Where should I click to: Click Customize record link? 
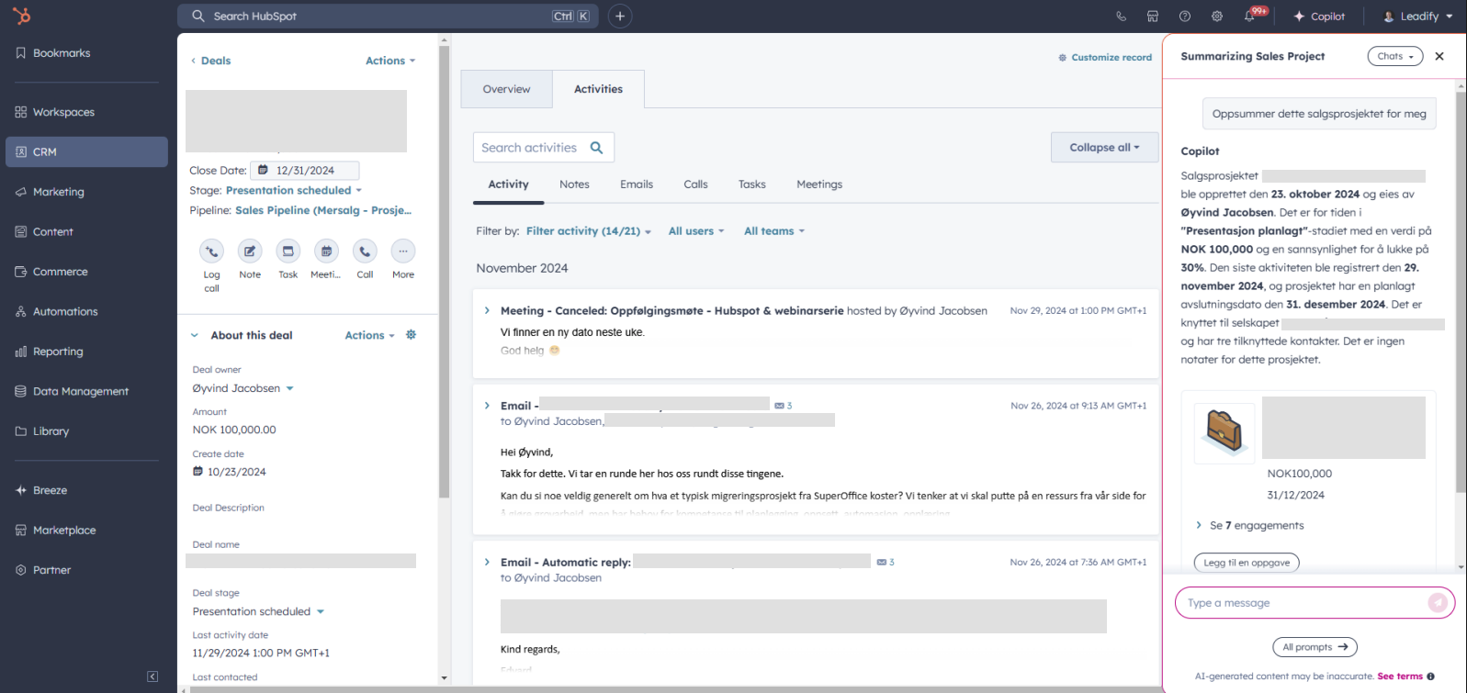point(1105,58)
